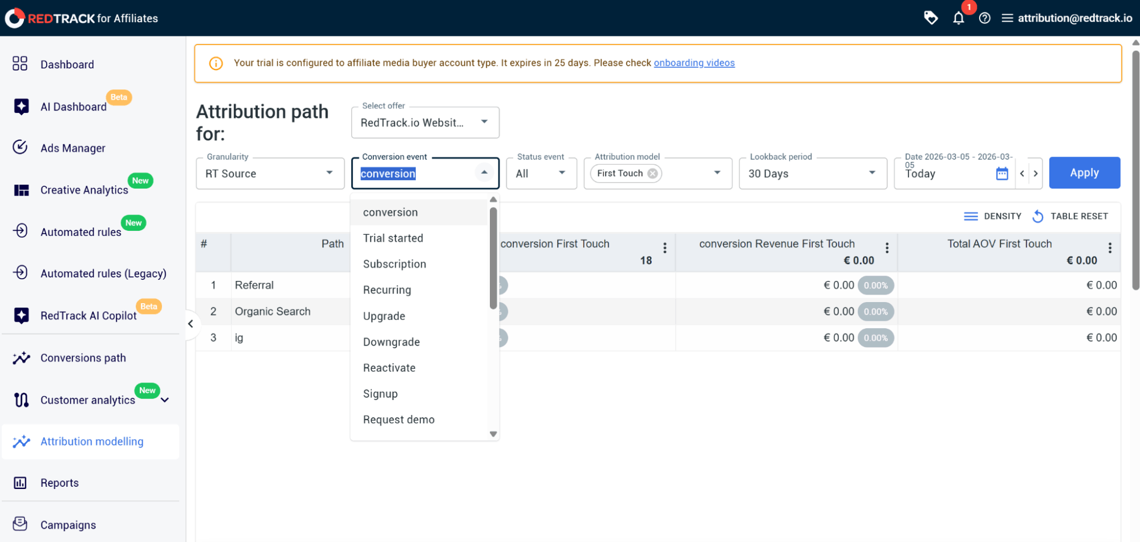Click the page vertical scrollbar
Image resolution: width=1140 pixels, height=542 pixels.
point(1135,171)
